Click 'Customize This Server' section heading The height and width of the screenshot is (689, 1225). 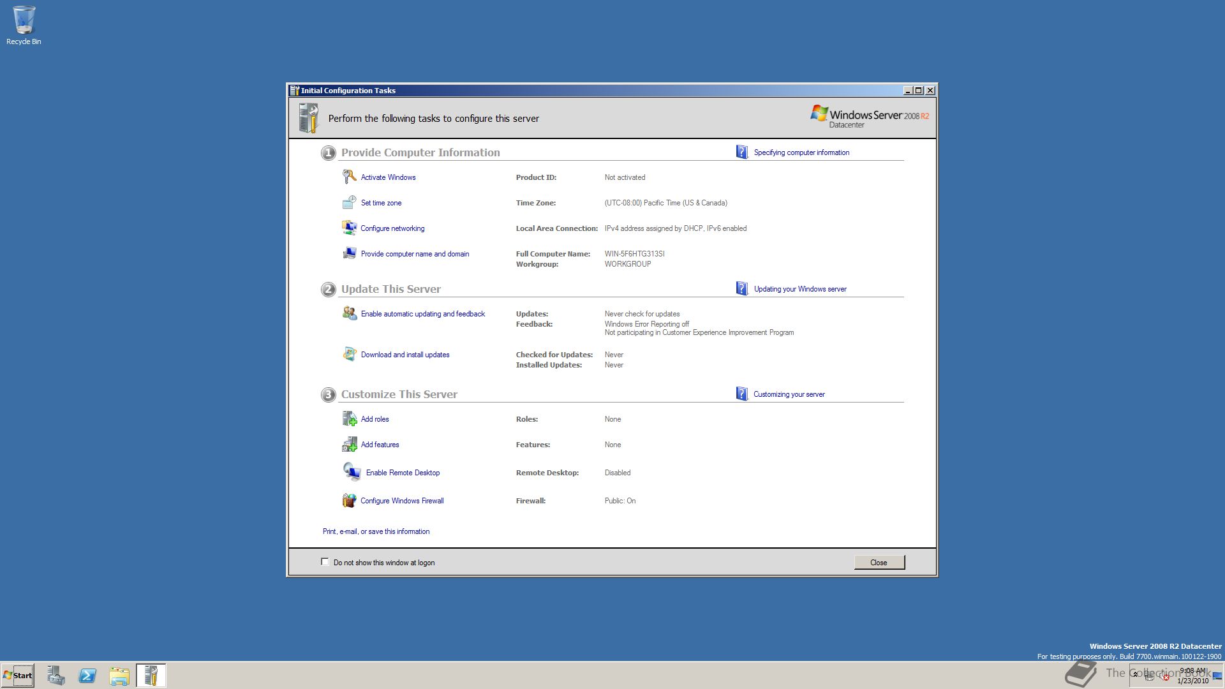click(x=399, y=394)
